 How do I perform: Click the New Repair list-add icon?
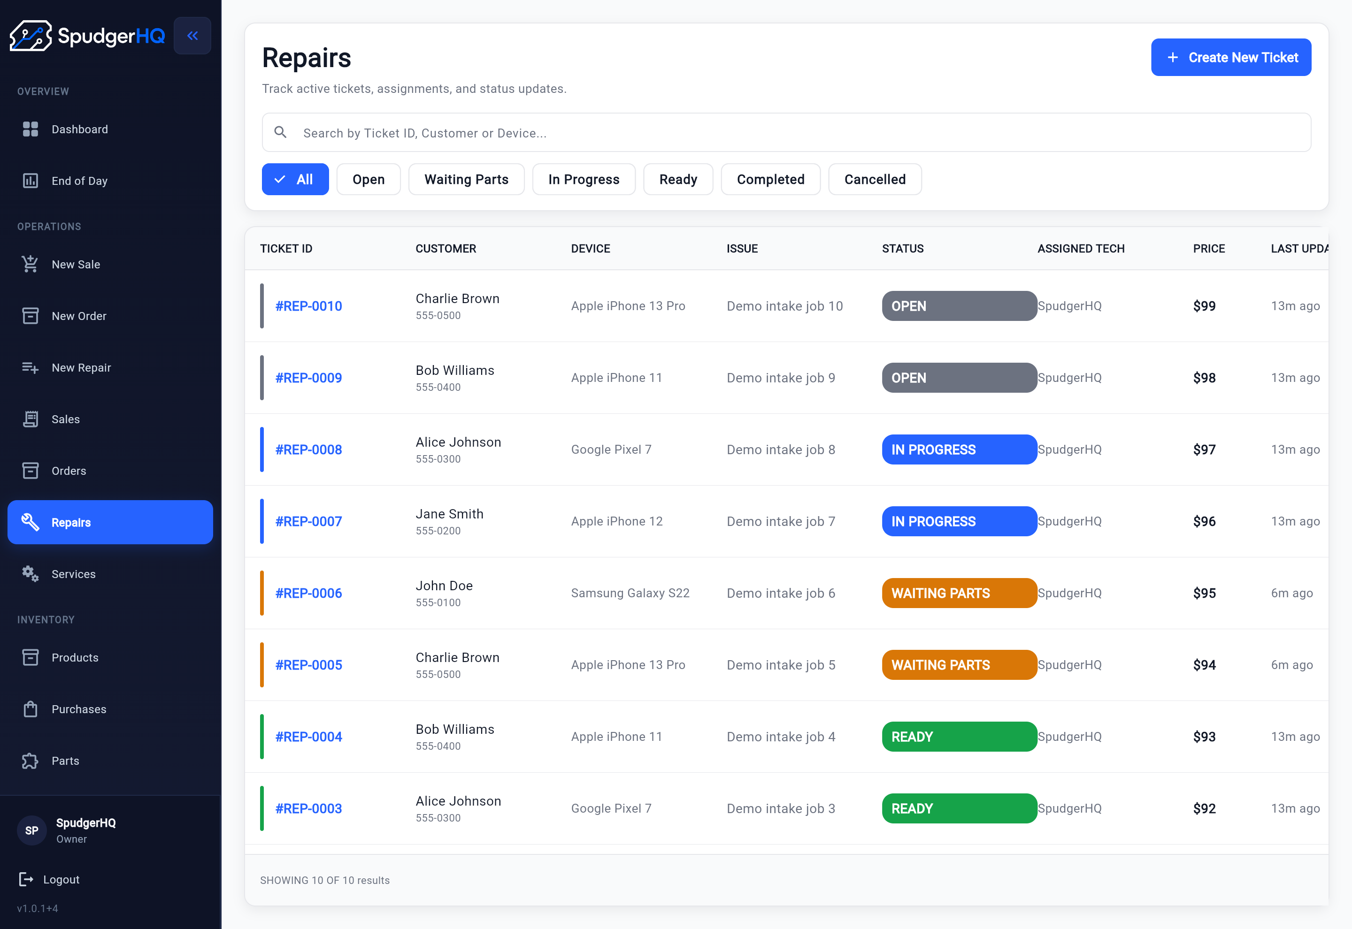coord(30,368)
